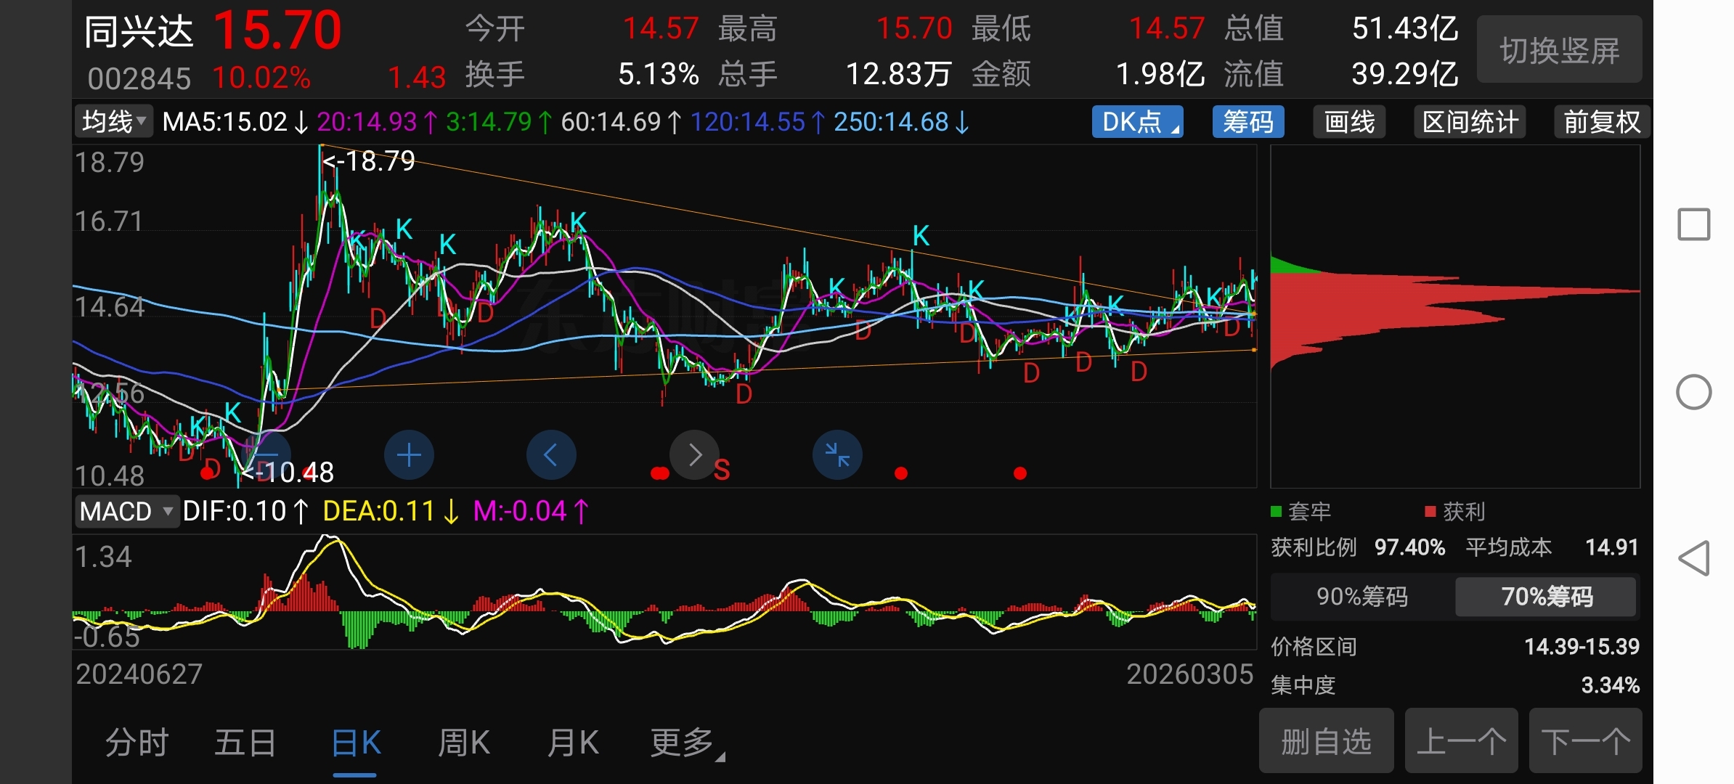Image resolution: width=1734 pixels, height=784 pixels.
Task: Click the 删自选 button
Action: tap(1326, 742)
